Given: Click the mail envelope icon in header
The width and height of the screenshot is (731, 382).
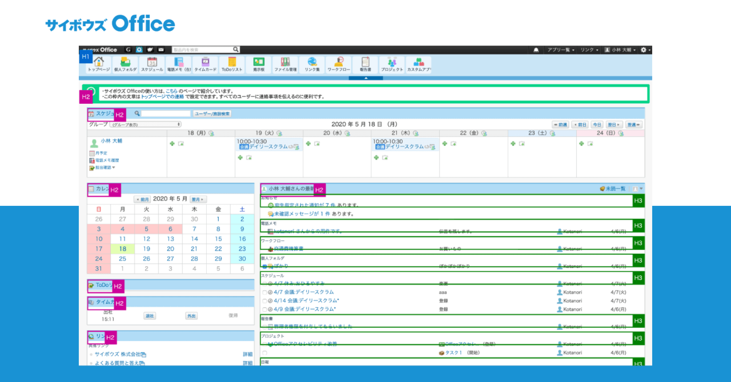Looking at the screenshot, I should (161, 50).
